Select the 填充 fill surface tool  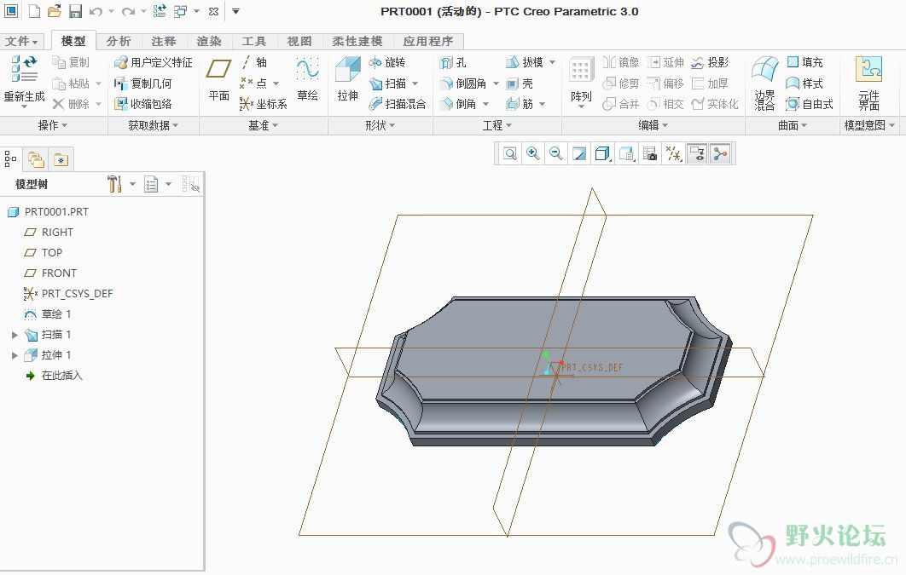804,62
